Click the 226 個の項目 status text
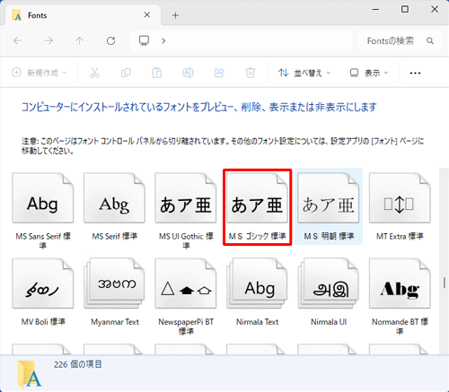This screenshot has width=449, height=392. coord(78,364)
